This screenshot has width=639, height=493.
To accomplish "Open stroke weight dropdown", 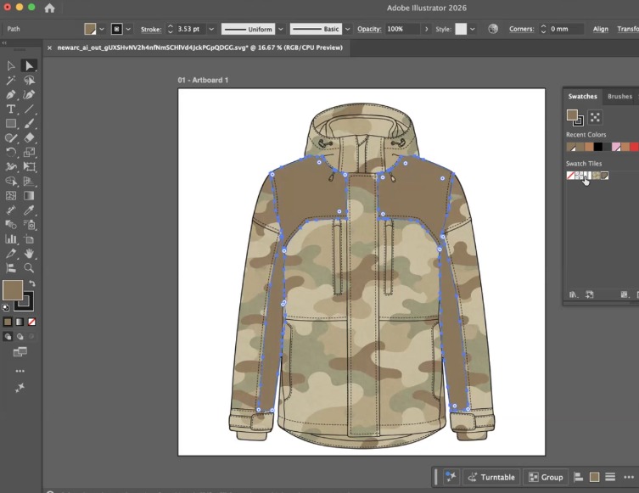I will pos(211,30).
